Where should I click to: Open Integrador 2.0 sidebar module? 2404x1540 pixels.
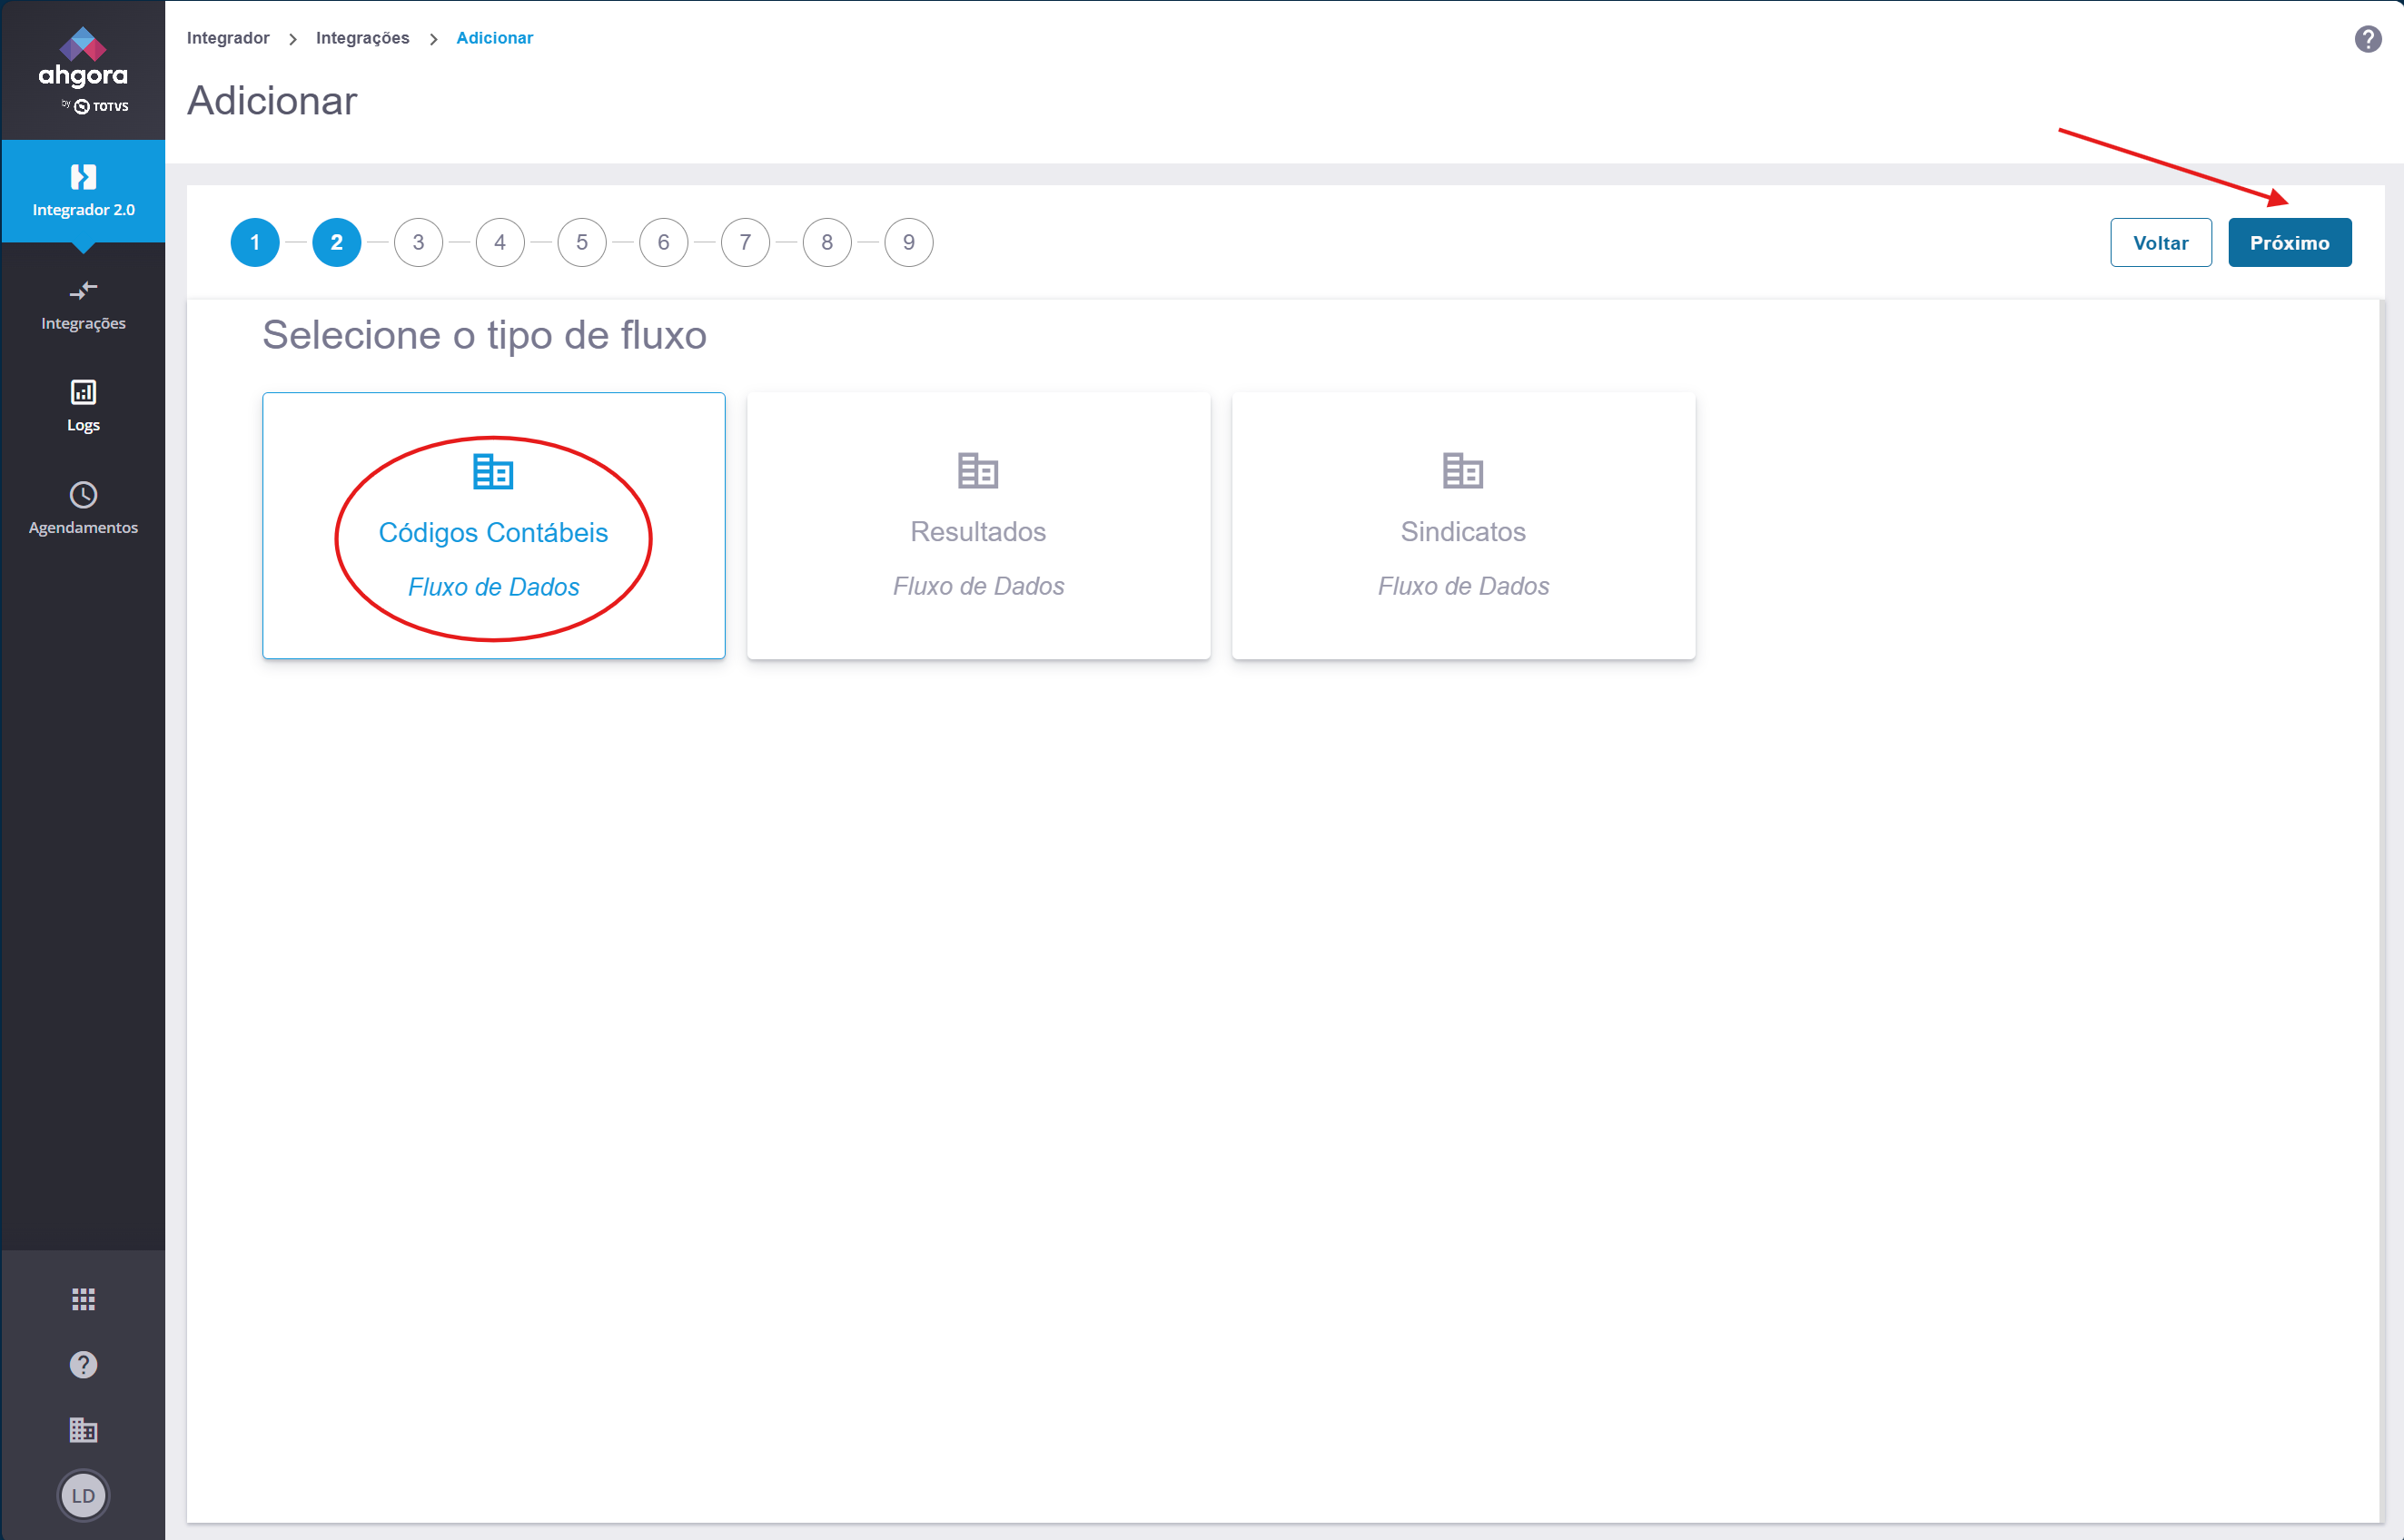pyautogui.click(x=83, y=190)
